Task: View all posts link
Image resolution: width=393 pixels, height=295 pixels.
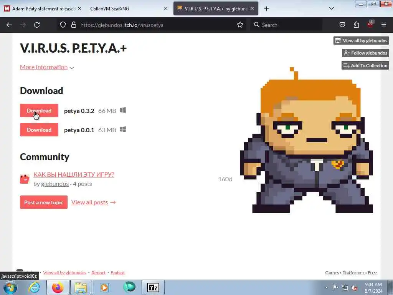Action: (x=94, y=202)
